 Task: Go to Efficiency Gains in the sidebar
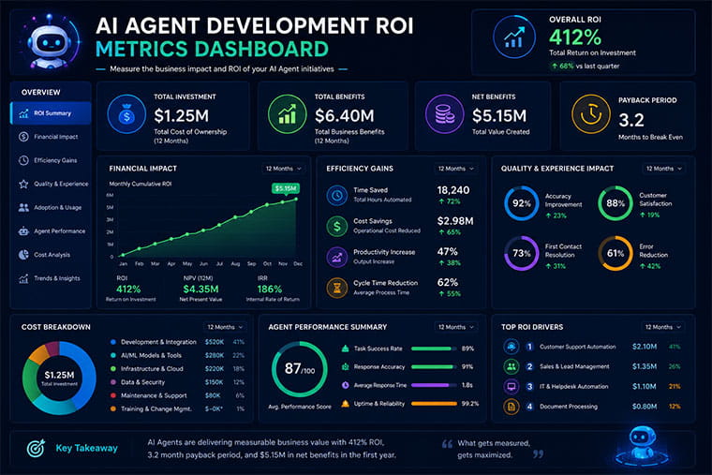pos(51,160)
